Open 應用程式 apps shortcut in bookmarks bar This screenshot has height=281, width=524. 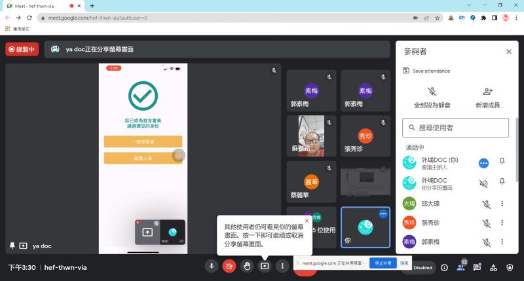18,29
